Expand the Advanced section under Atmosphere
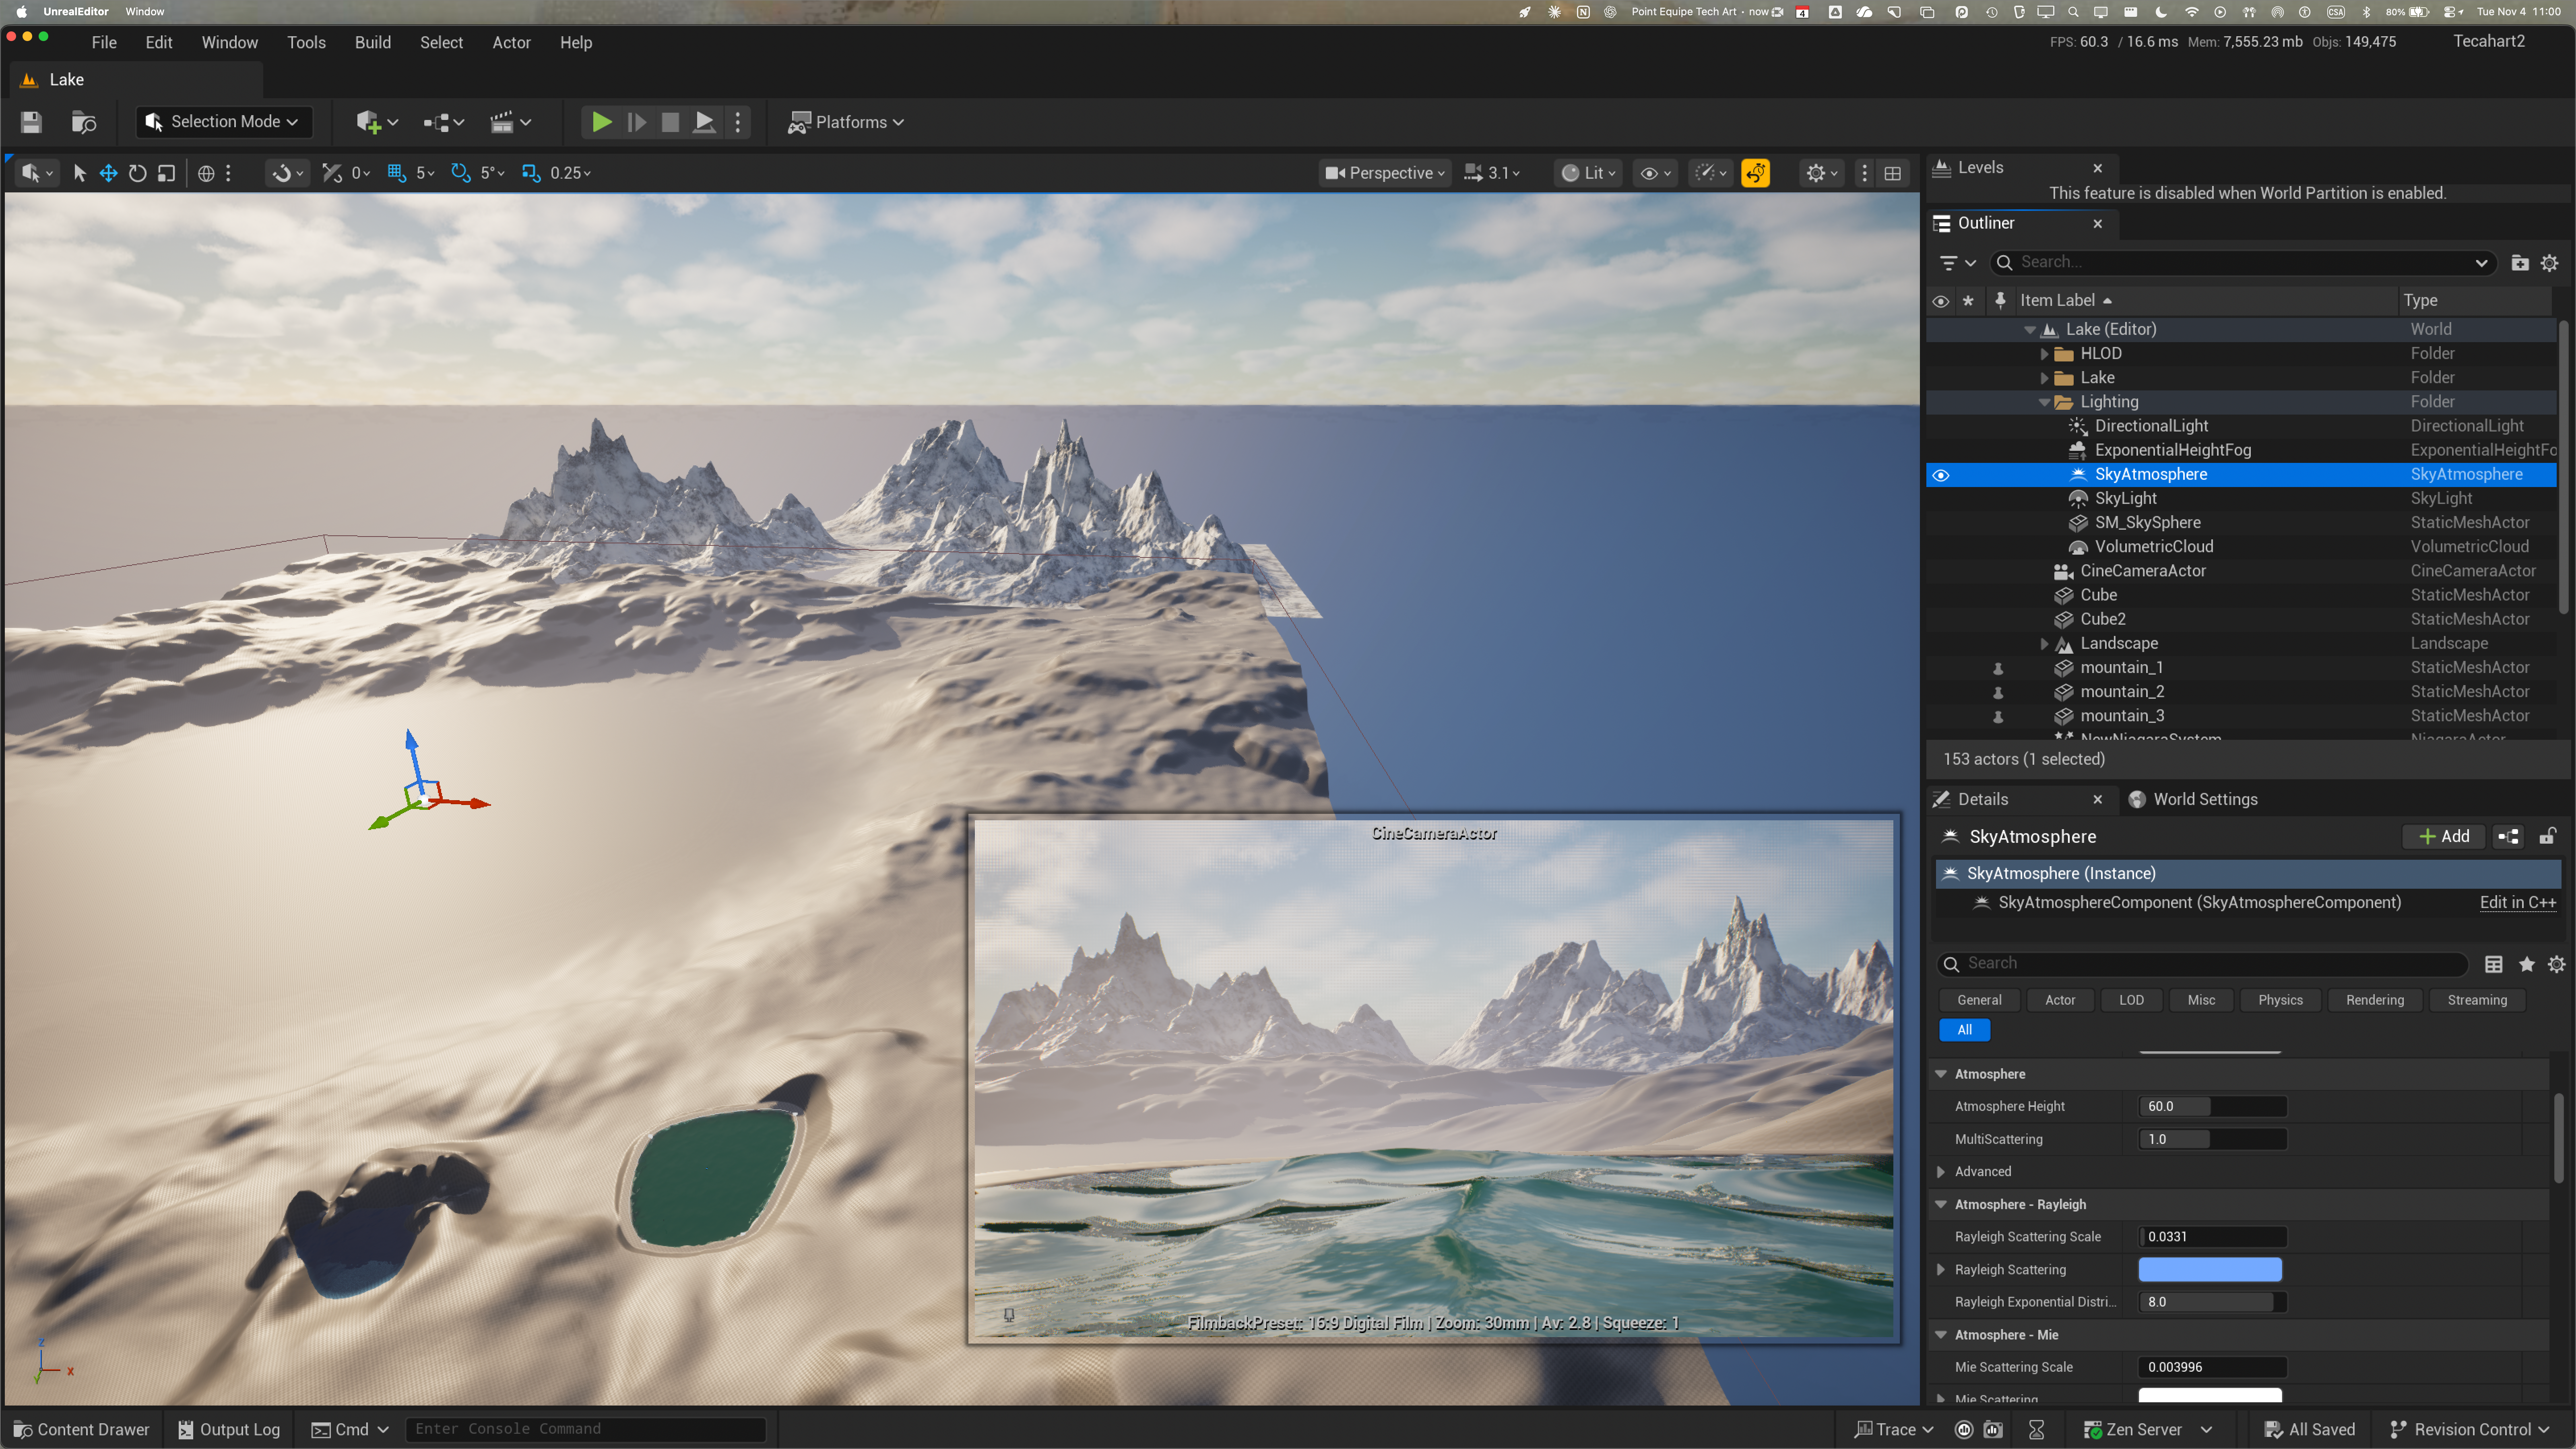2576x1449 pixels. coord(1941,1172)
